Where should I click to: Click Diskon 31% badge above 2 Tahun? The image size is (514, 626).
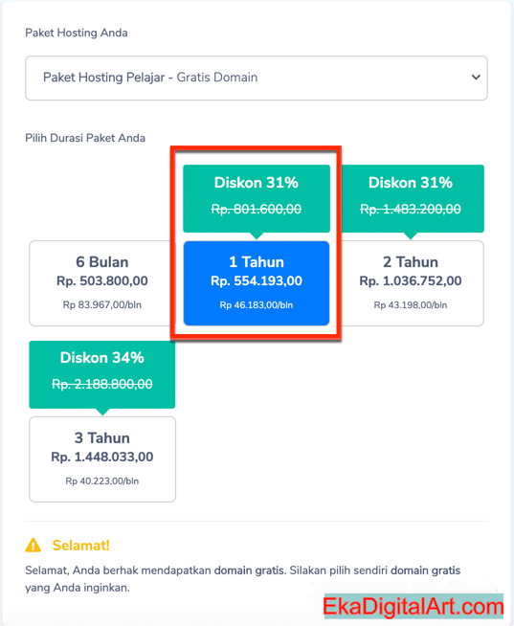411,198
